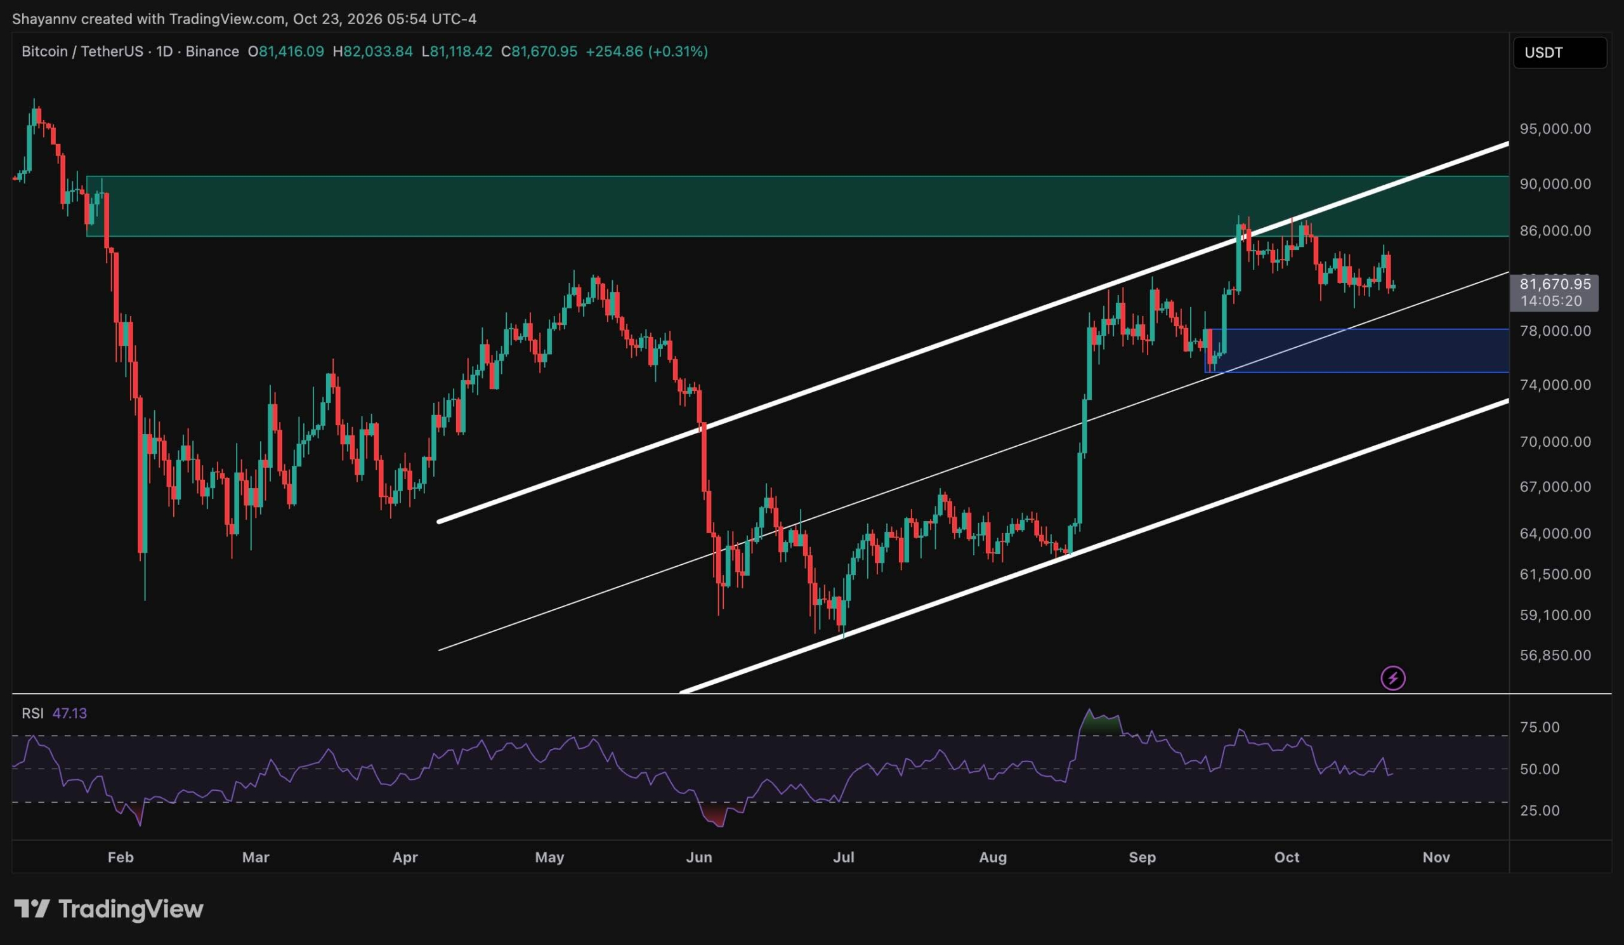Select the blue support zone rectangle

click(x=1356, y=351)
